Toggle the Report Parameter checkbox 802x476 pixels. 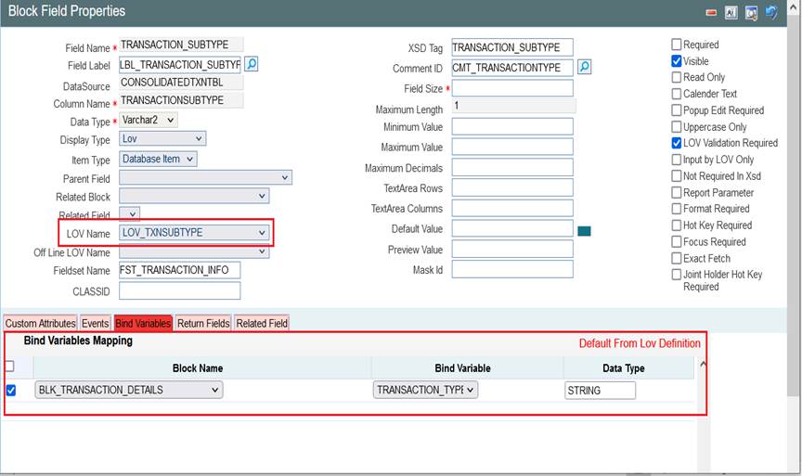click(676, 192)
